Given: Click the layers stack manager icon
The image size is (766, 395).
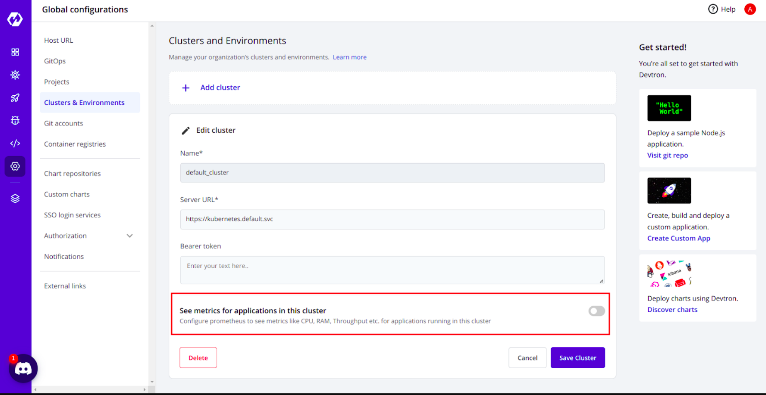Looking at the screenshot, I should pos(15,199).
